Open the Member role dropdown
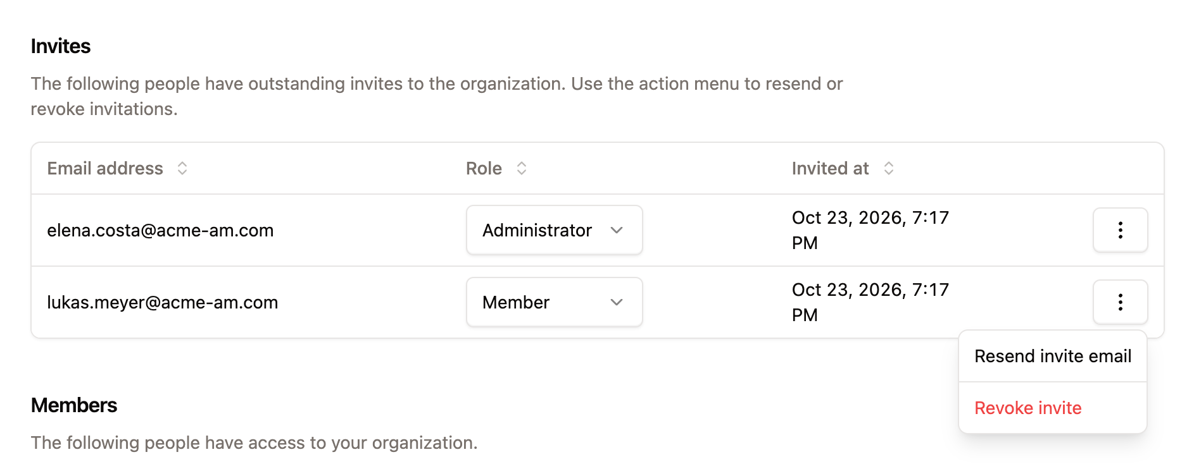The height and width of the screenshot is (464, 1194). click(555, 302)
